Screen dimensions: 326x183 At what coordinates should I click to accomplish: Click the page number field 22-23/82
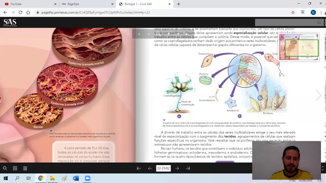(x=163, y=168)
